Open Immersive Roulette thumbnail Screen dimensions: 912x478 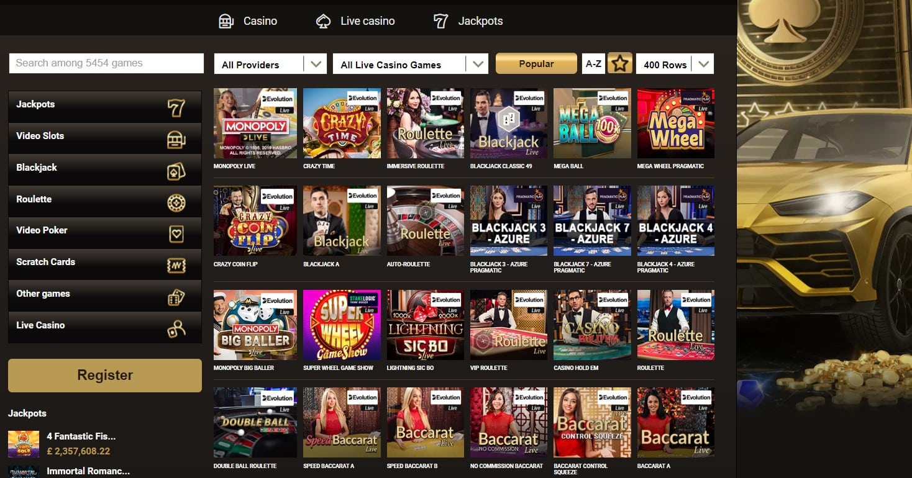tap(426, 123)
